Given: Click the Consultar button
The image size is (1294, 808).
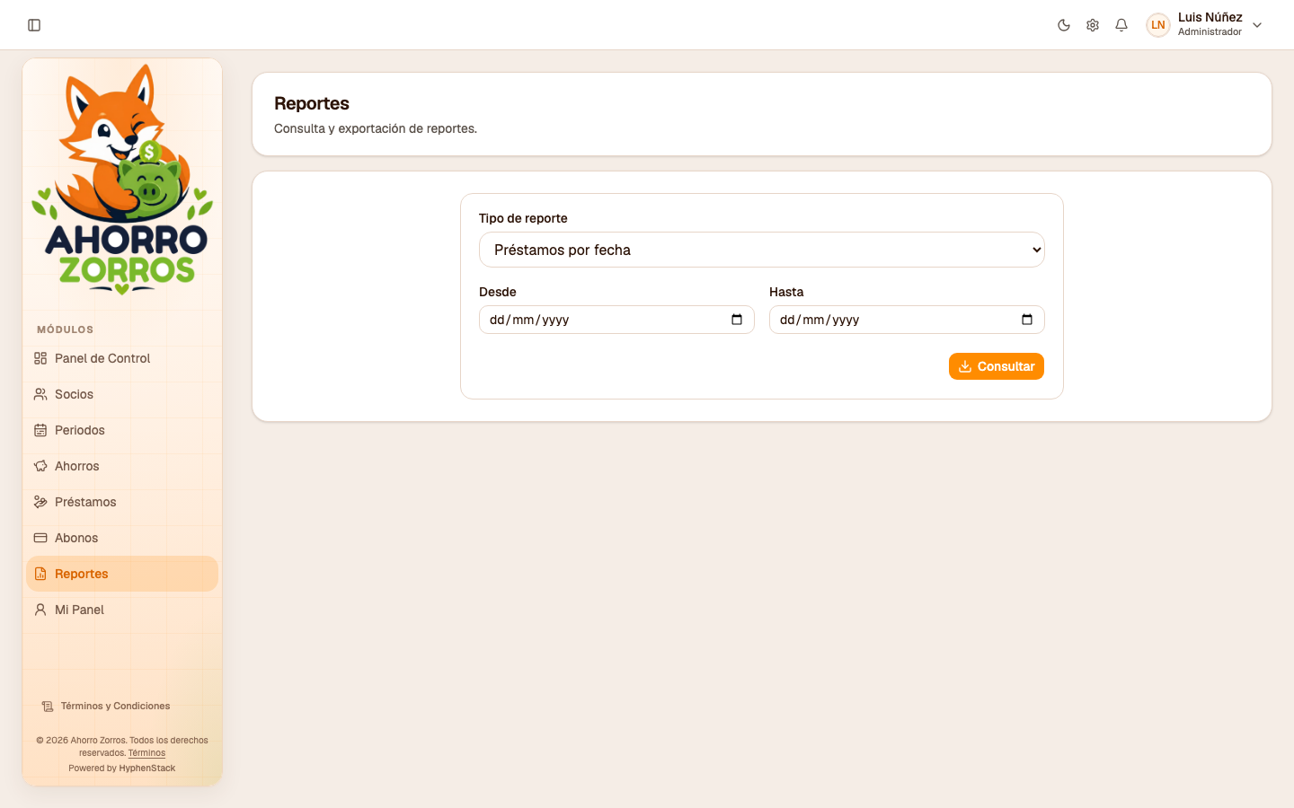Looking at the screenshot, I should coord(997,366).
